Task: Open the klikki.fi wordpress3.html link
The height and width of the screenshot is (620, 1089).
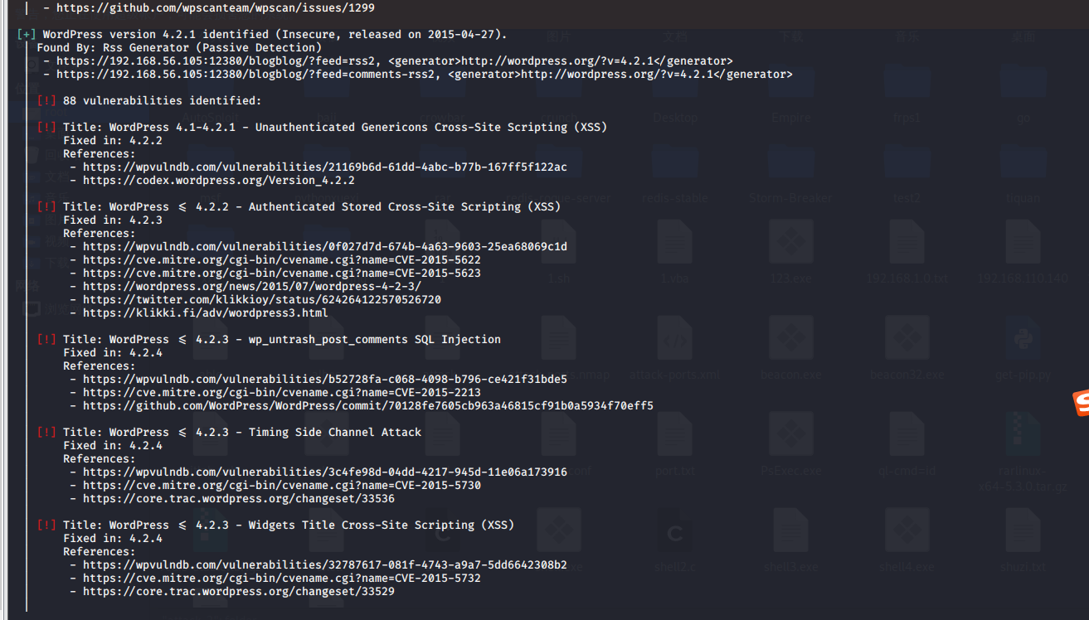Action: (x=205, y=312)
